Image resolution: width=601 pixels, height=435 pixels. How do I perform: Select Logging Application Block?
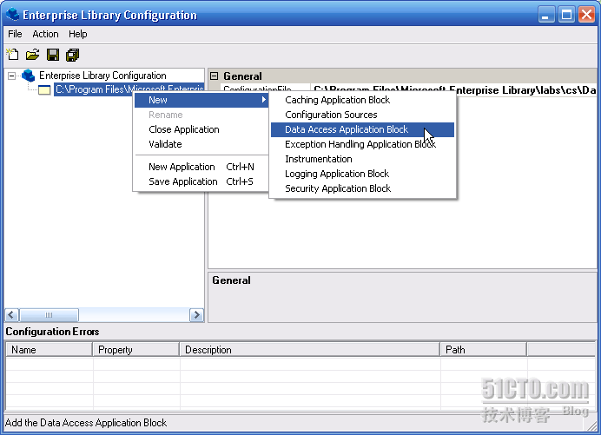362,174
